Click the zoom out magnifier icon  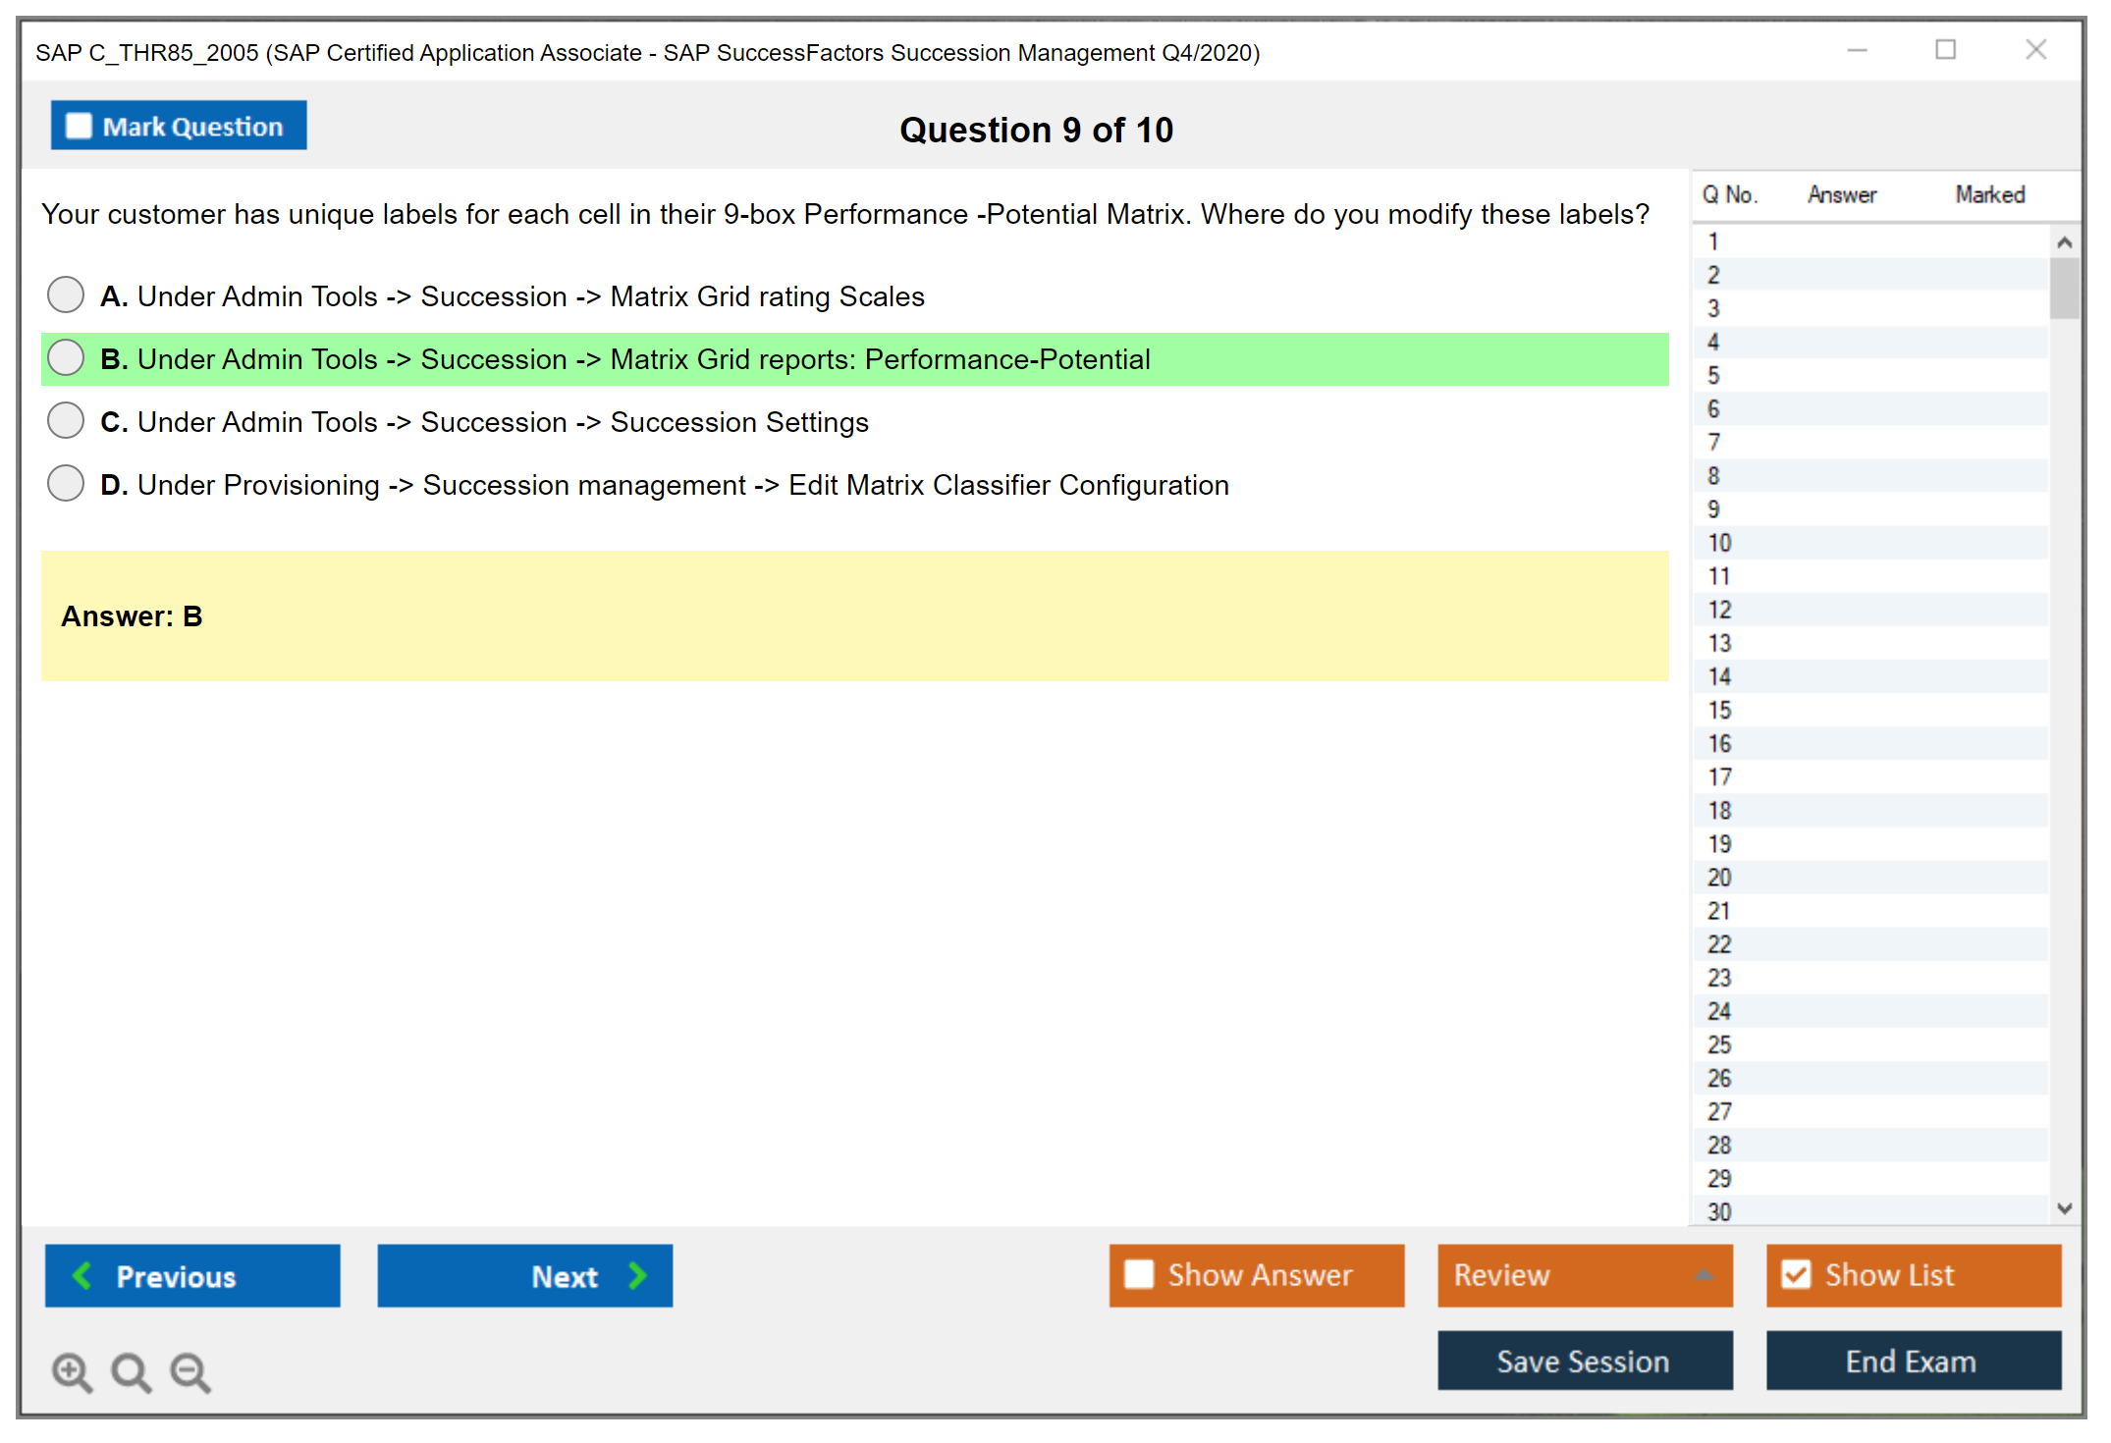[189, 1371]
